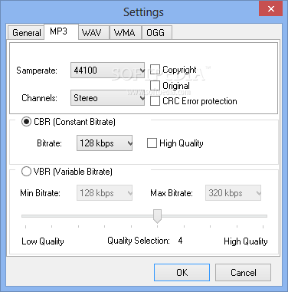
Task: Click the Channels label
Action: tap(40, 98)
